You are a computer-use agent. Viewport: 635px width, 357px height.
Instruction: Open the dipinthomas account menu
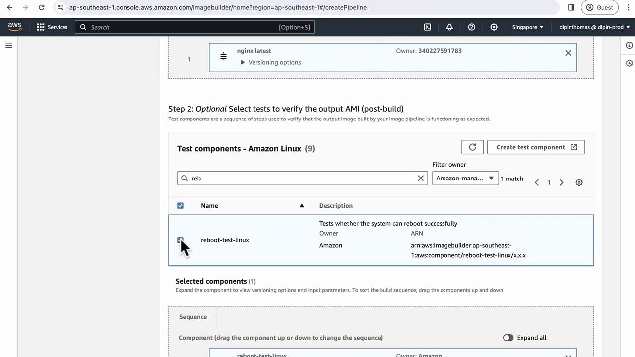click(x=594, y=27)
